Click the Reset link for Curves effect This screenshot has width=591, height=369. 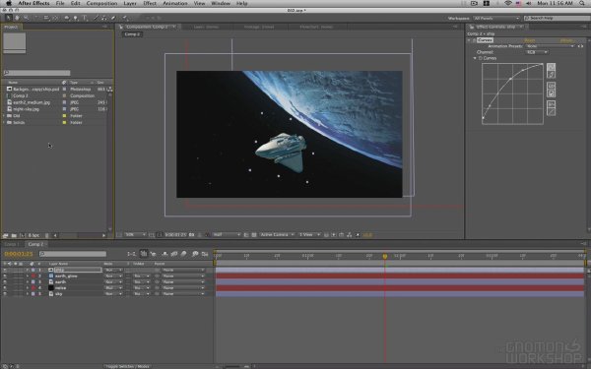tap(530, 40)
